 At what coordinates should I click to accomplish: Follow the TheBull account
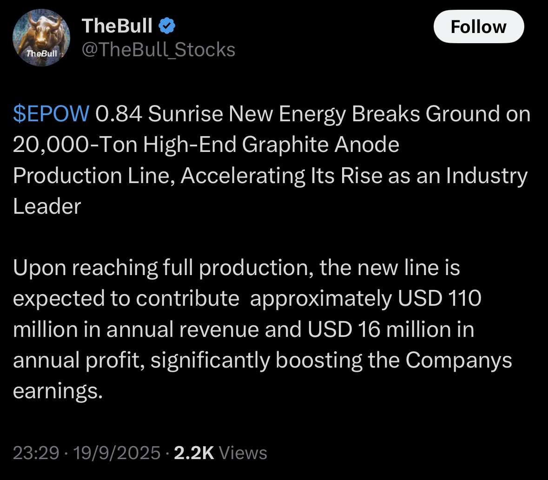(478, 27)
